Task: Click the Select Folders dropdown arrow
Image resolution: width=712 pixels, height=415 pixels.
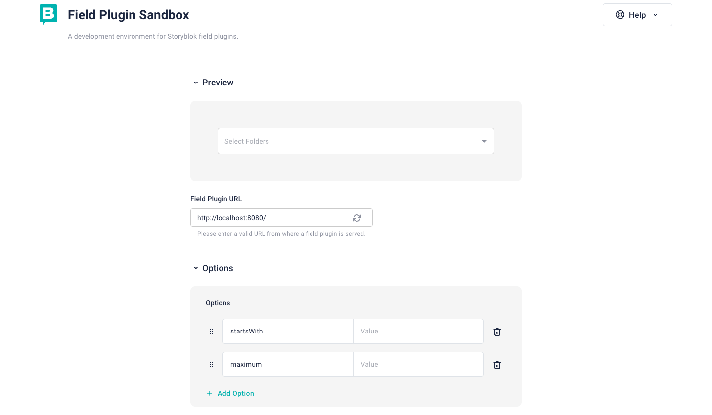Action: coord(484,142)
